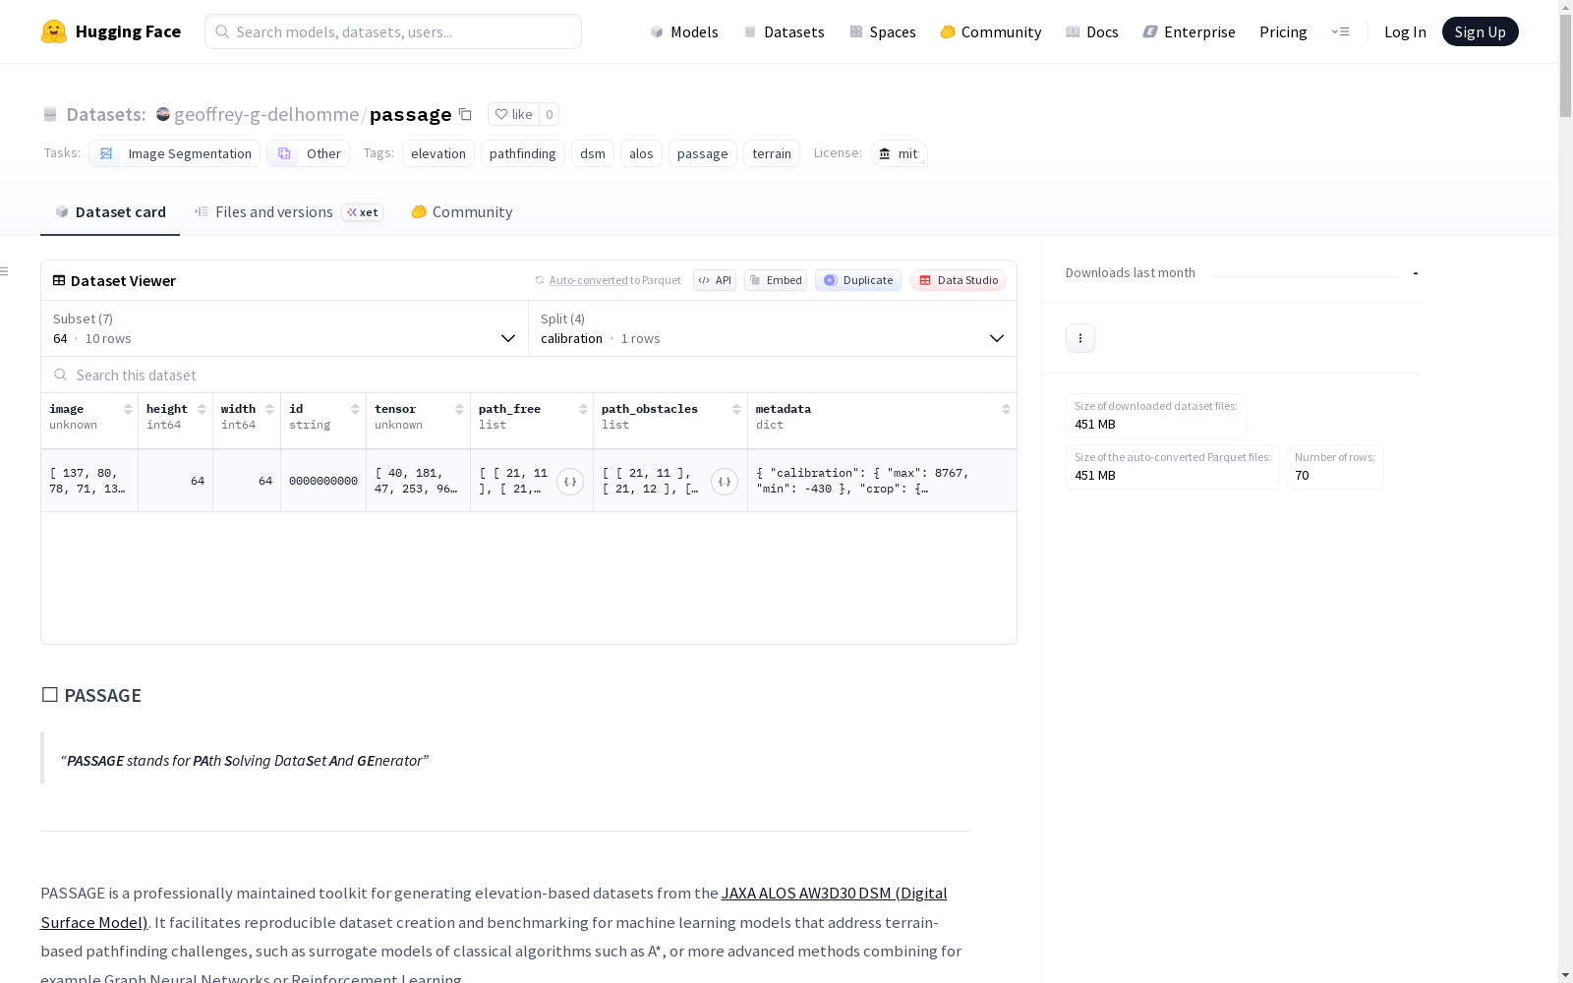The width and height of the screenshot is (1573, 983).
Task: Click the pathfinding tag
Action: (x=523, y=153)
